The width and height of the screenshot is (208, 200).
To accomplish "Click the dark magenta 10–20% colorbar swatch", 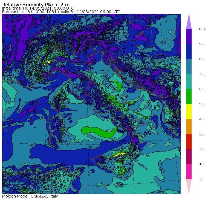I will click(189, 156).
